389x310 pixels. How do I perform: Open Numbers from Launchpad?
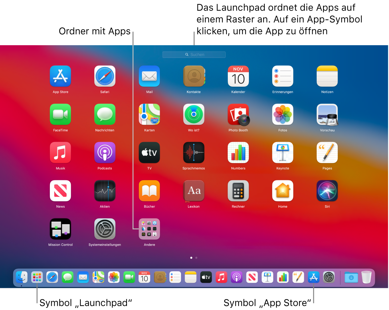coord(238,153)
